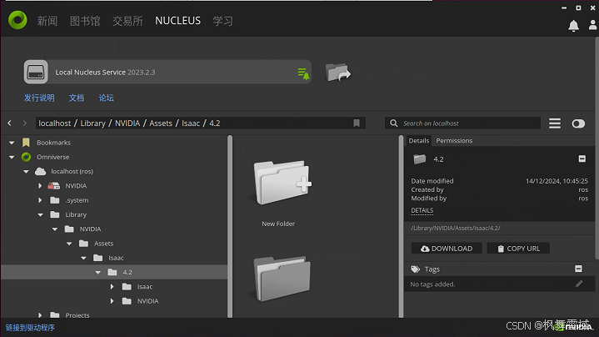The image size is (599, 337).
Task: Click the tree panel vertical scrollbar
Action: pyautogui.click(x=230, y=226)
